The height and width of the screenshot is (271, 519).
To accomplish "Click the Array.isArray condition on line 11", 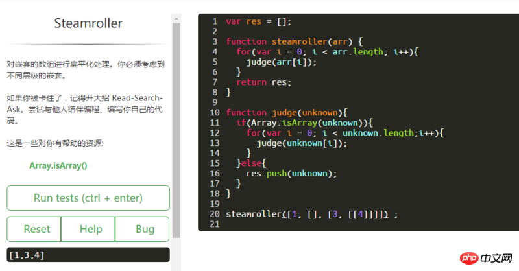I will (304, 123).
